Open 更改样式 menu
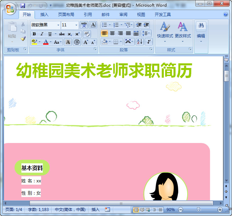 (183, 32)
